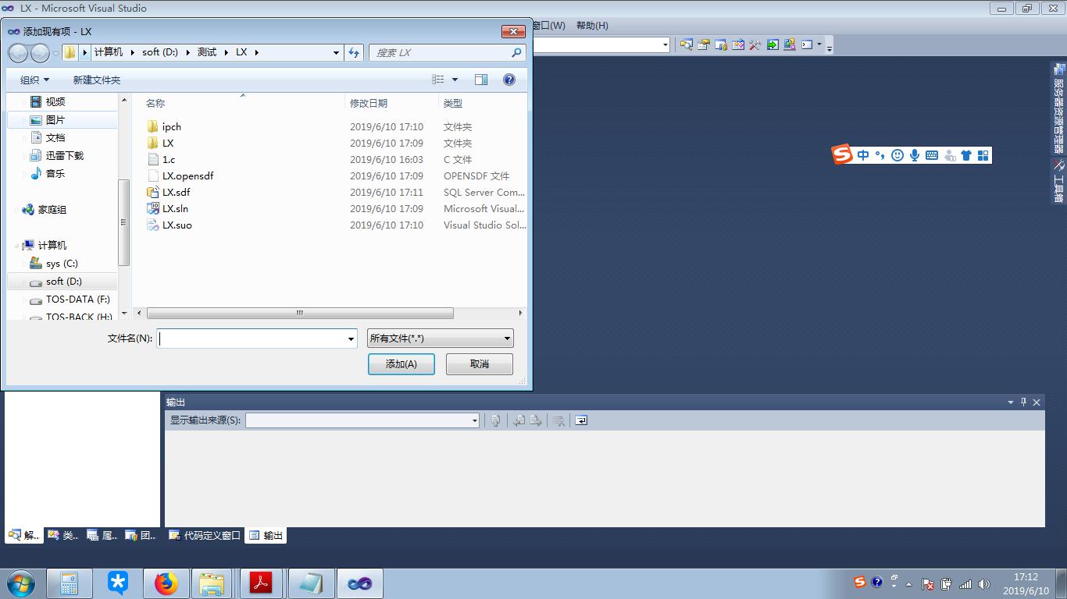Viewport: 1067px width, 599px height.
Task: Open the 组织 menu
Action: coord(34,80)
